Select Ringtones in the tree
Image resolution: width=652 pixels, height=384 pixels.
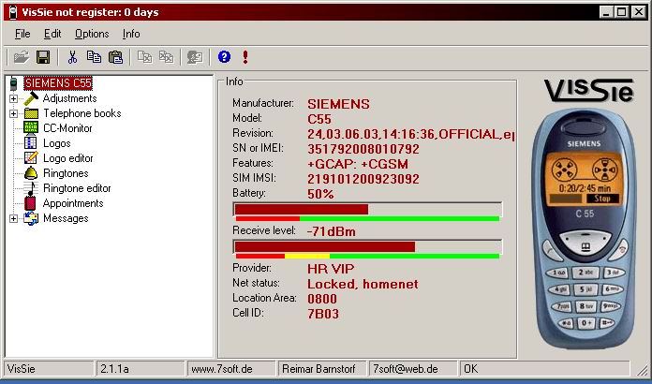coord(66,173)
